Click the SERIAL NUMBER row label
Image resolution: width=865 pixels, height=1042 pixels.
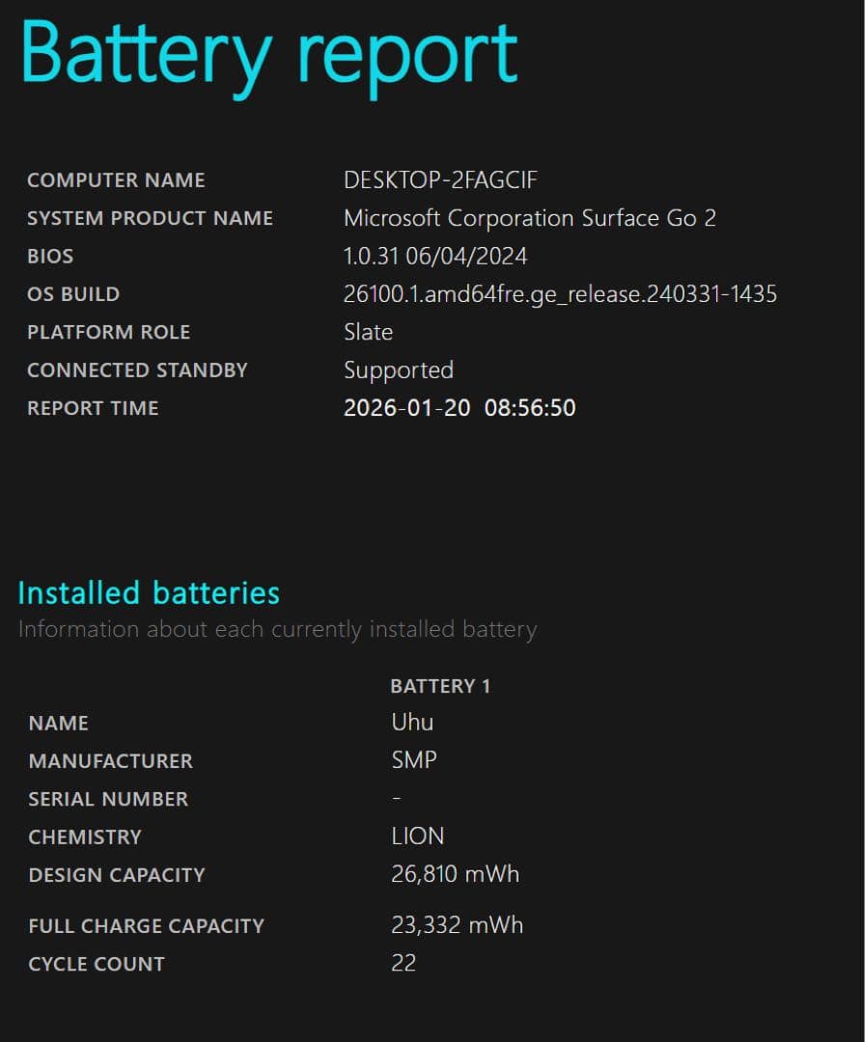tap(108, 799)
